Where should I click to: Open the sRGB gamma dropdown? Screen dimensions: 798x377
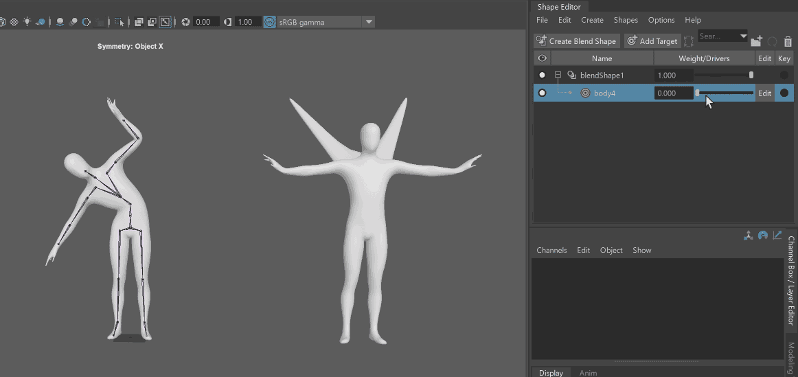(x=369, y=22)
